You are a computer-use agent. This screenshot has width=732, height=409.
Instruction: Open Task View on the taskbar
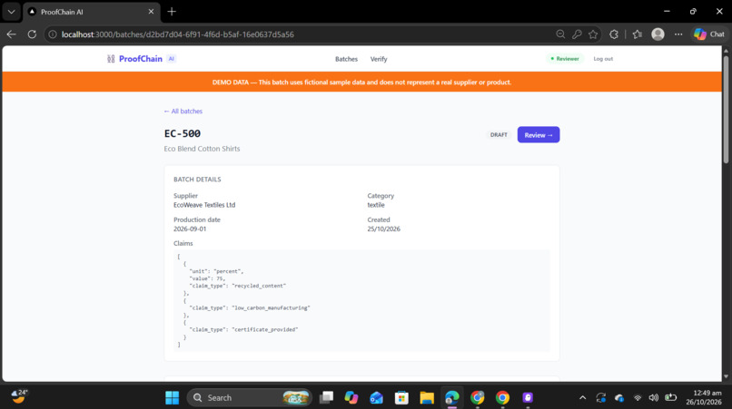[x=326, y=397]
